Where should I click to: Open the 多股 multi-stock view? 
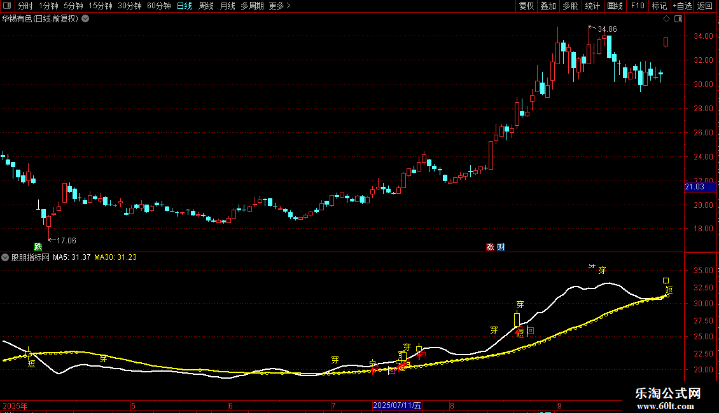(x=570, y=6)
